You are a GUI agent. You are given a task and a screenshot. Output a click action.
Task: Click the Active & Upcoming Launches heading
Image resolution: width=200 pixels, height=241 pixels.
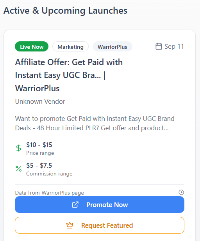tap(66, 11)
